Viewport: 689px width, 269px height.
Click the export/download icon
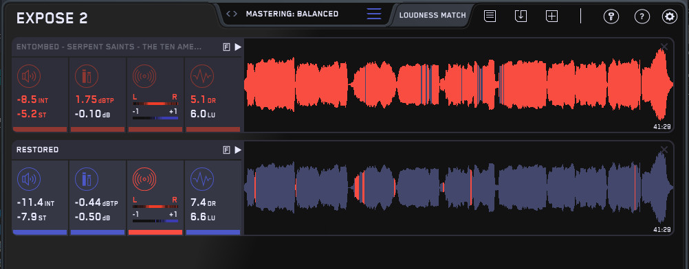[521, 16]
